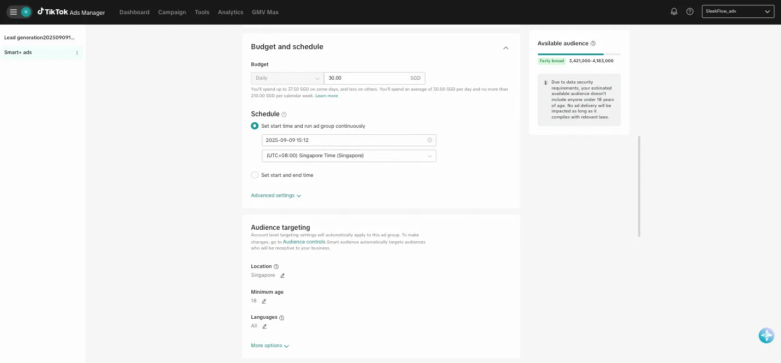The height and width of the screenshot is (363, 781).
Task: Open the Audience controls link
Action: tap(304, 242)
